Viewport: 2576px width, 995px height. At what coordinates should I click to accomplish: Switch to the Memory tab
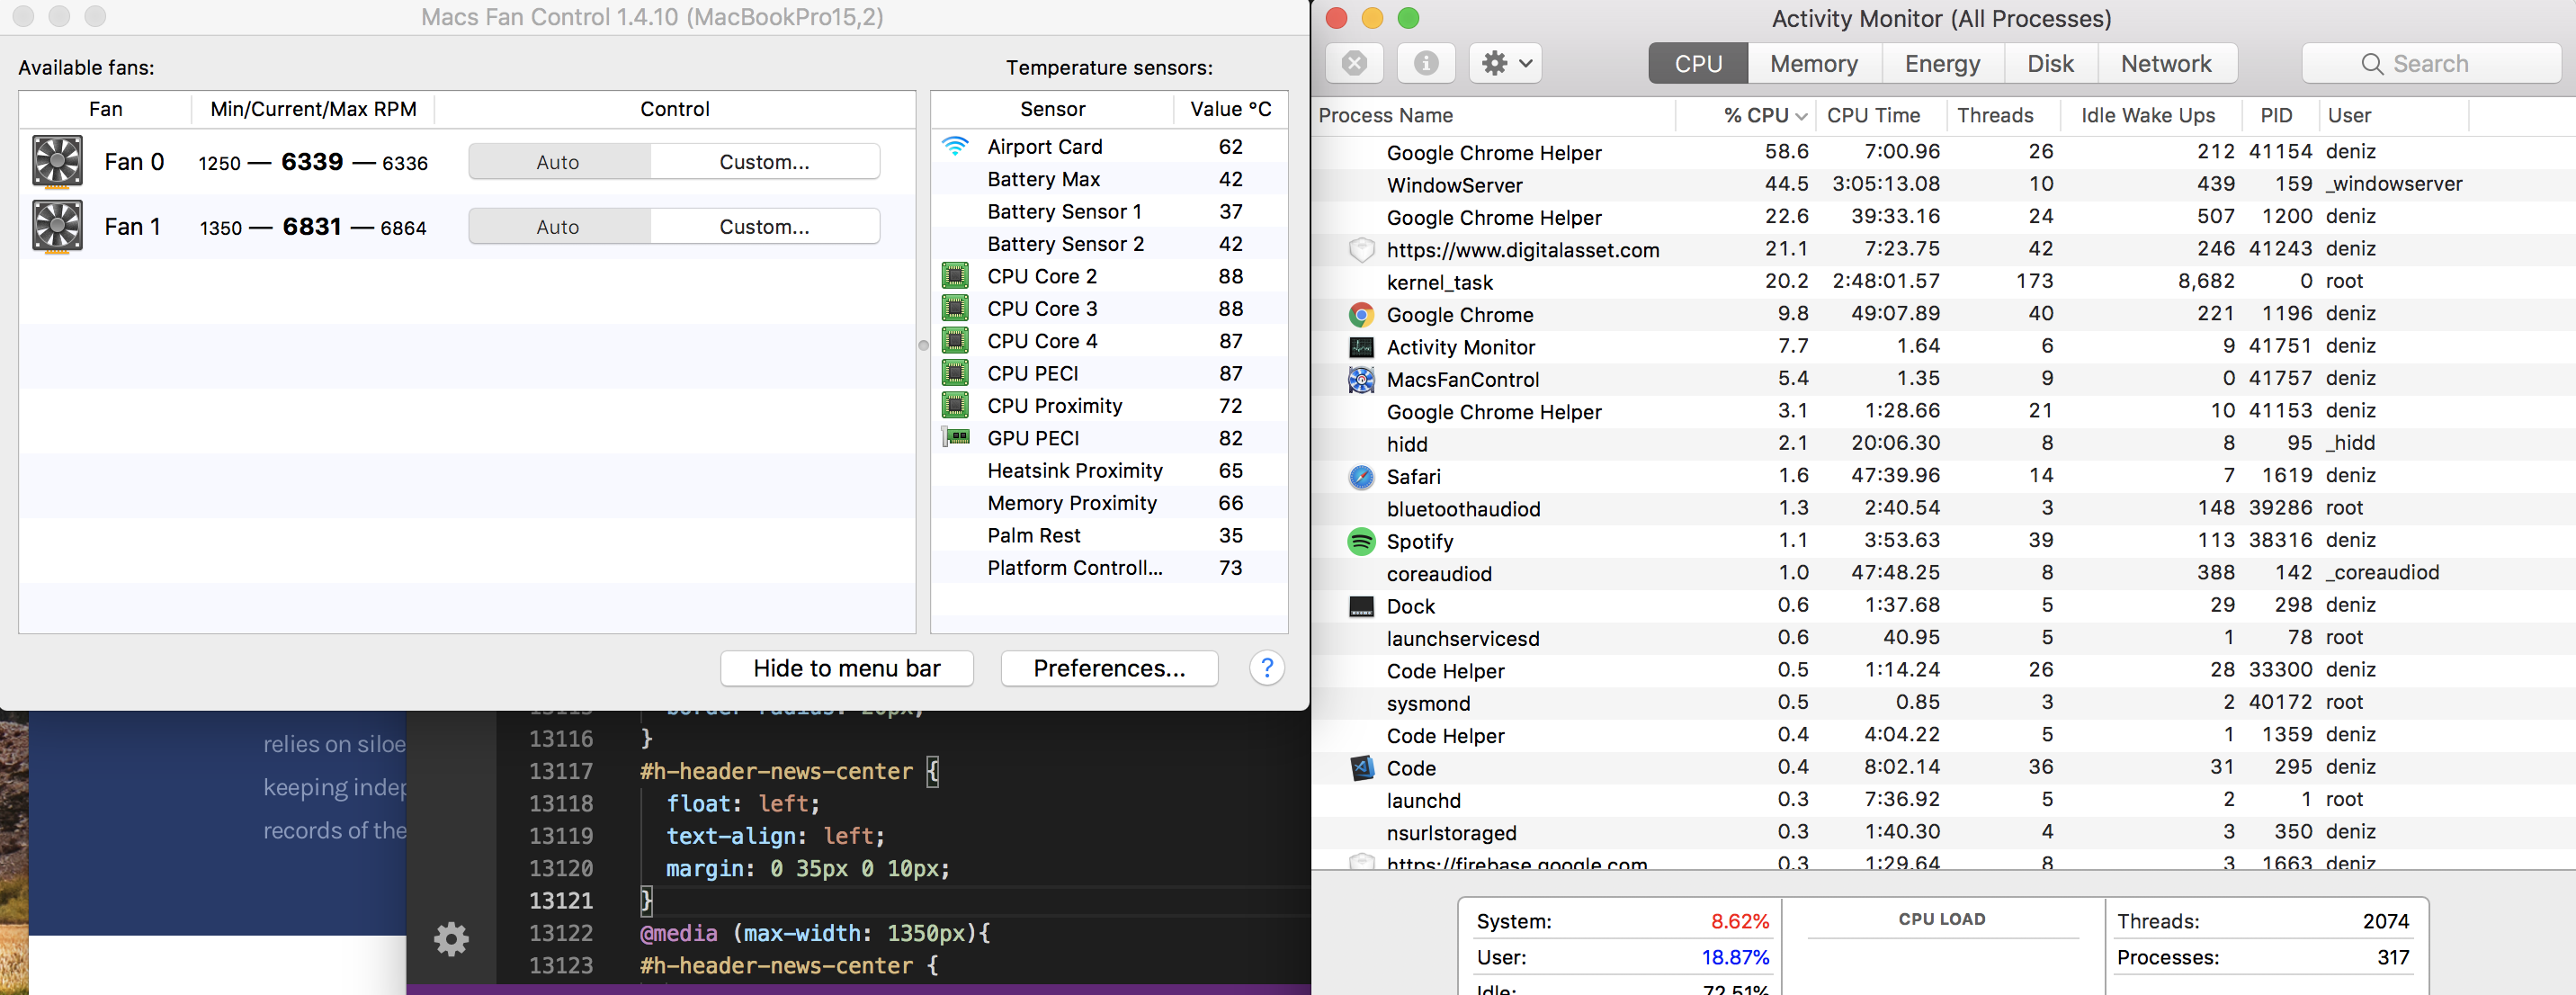pyautogui.click(x=1813, y=64)
